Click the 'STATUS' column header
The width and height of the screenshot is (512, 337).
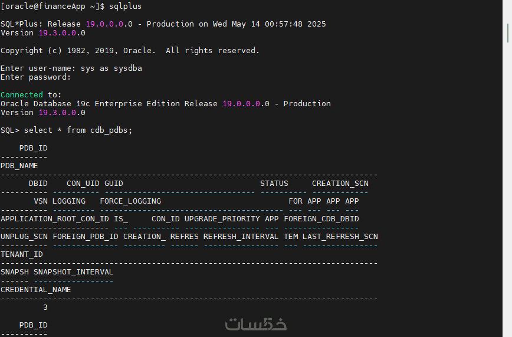coord(274,184)
